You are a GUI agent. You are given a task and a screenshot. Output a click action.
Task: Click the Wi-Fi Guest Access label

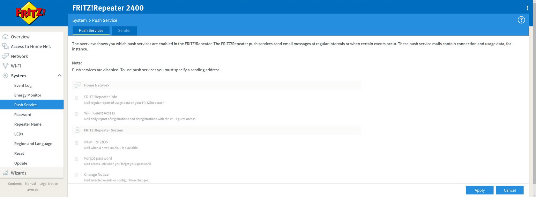pos(99,113)
